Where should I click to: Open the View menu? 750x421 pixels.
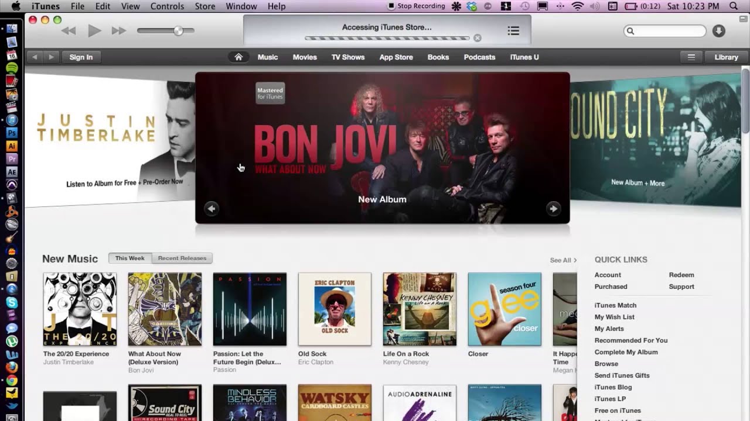click(130, 6)
